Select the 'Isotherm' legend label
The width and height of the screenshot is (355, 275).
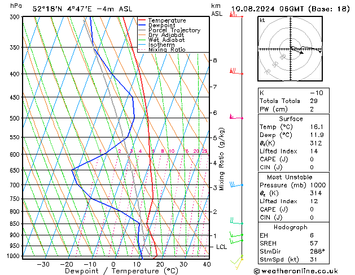tap(161, 45)
